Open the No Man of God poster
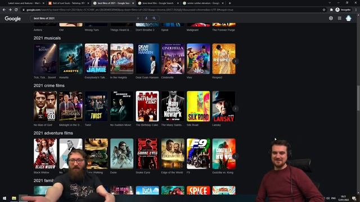 [45, 106]
